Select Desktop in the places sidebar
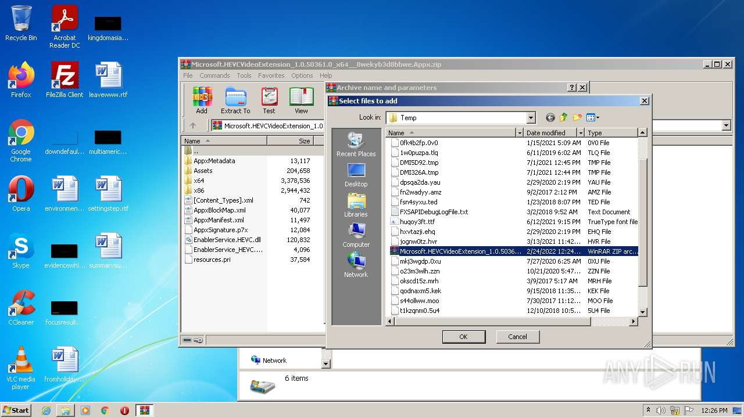This screenshot has width=744, height=418. pyautogui.click(x=356, y=175)
